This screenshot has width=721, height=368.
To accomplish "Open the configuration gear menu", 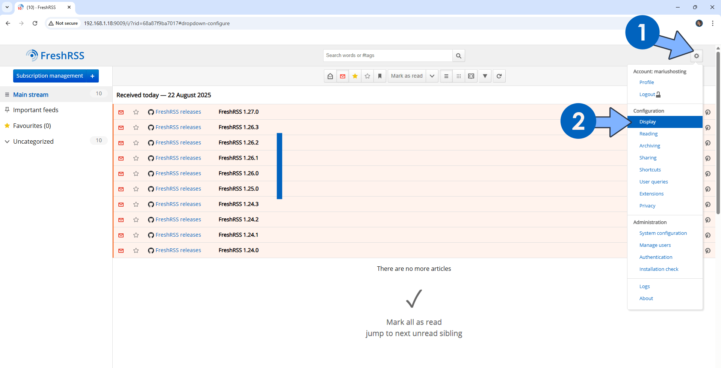I will (696, 56).
